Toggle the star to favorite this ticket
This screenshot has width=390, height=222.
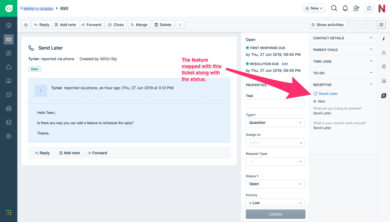(x=26, y=25)
